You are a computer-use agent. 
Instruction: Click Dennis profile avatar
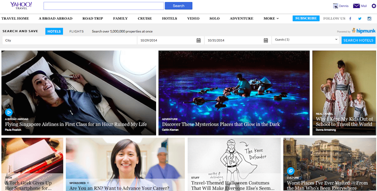click(x=335, y=6)
